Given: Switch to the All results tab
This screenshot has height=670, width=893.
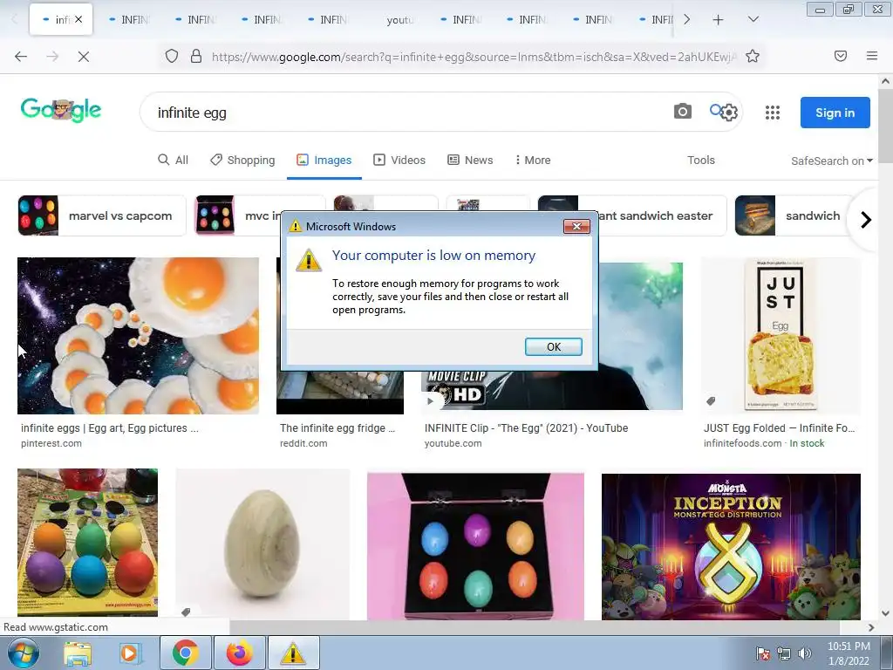Looking at the screenshot, I should (174, 161).
